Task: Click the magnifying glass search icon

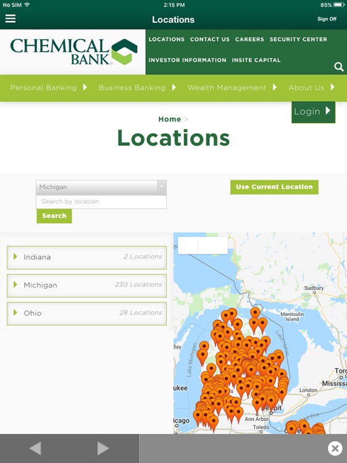Action: pyautogui.click(x=339, y=67)
